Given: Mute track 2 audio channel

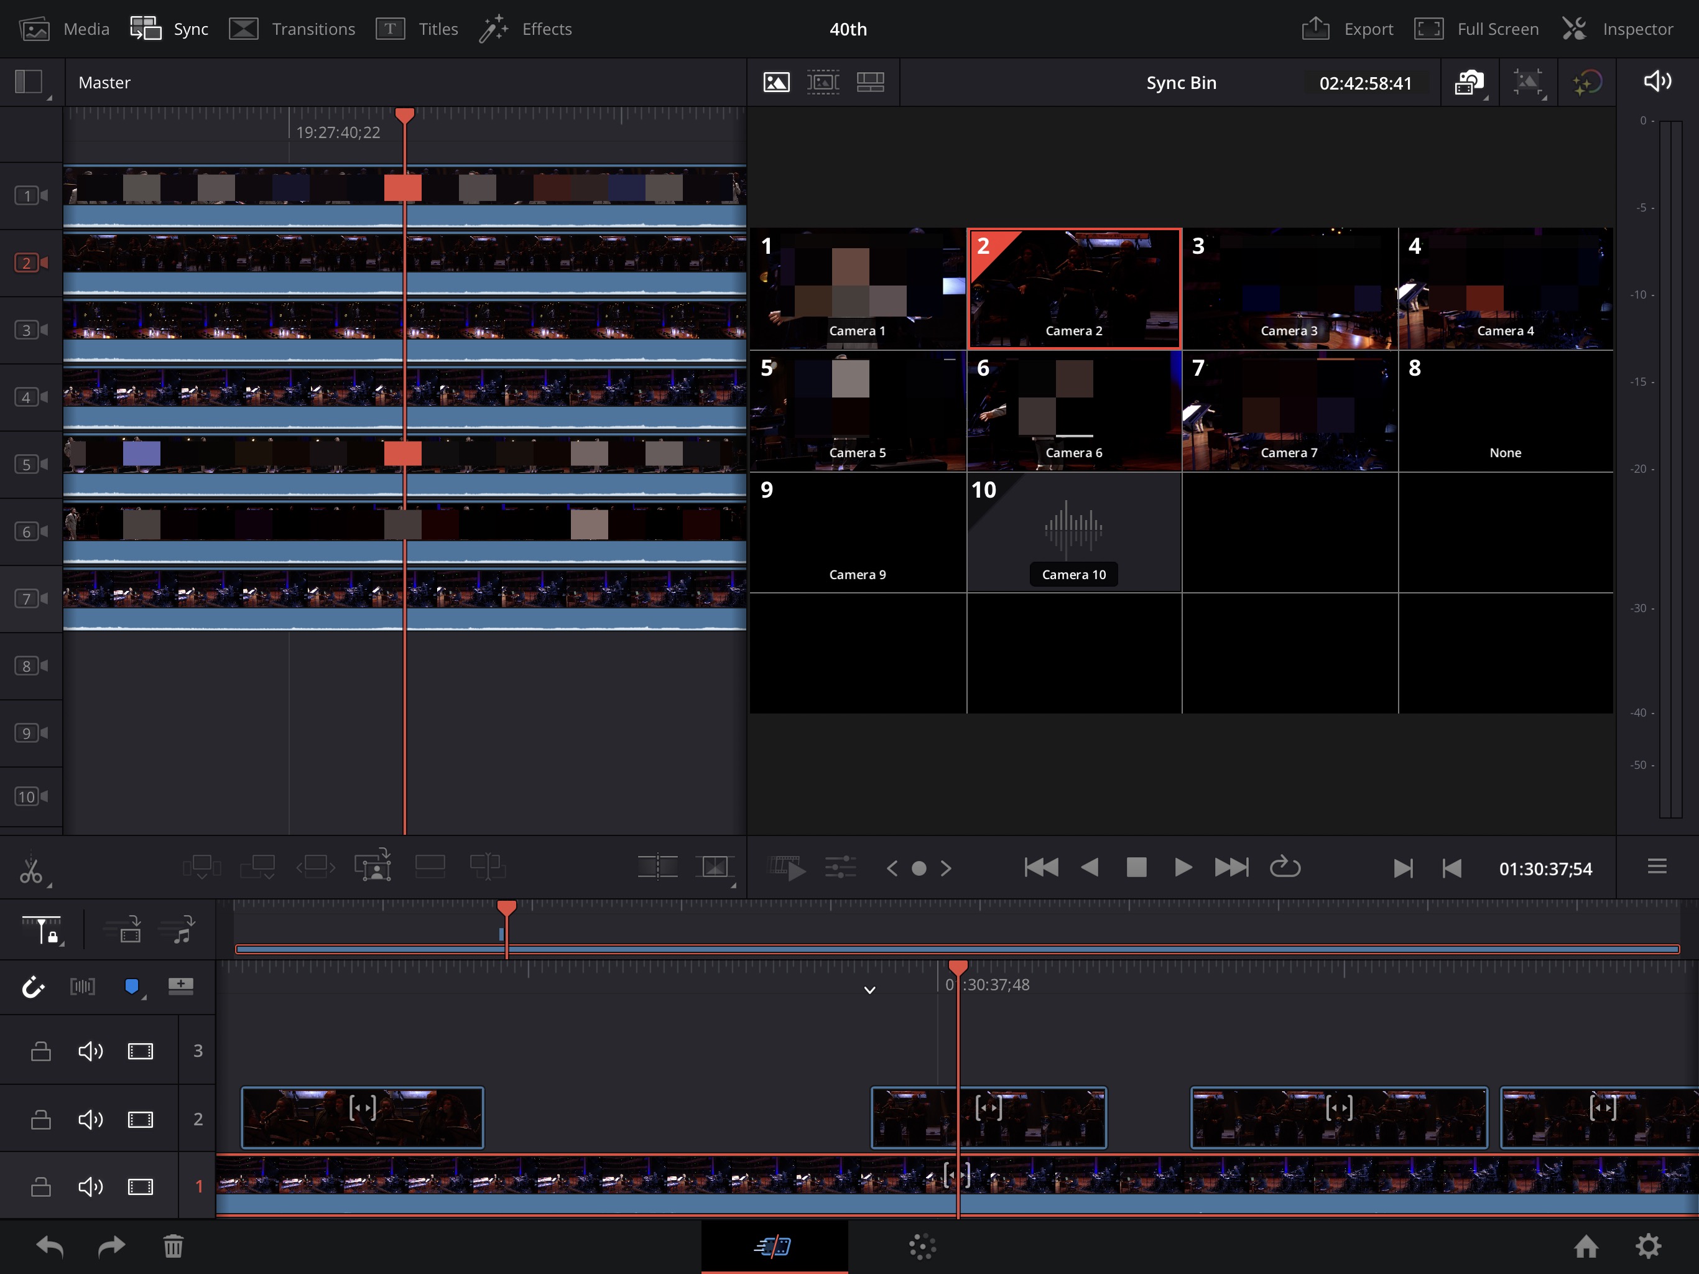Looking at the screenshot, I should tap(90, 1118).
